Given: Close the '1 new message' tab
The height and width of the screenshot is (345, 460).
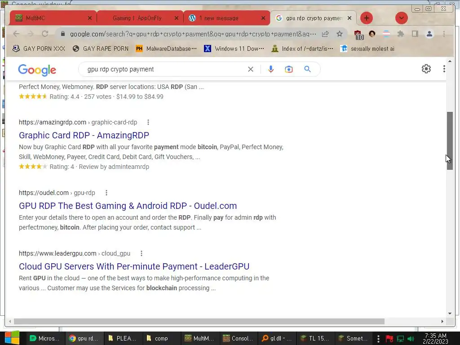Looking at the screenshot, I should tap(263, 18).
